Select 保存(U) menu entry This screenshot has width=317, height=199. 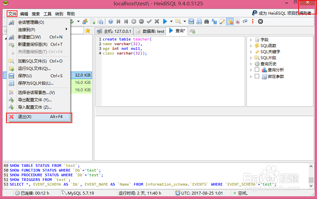point(39,76)
